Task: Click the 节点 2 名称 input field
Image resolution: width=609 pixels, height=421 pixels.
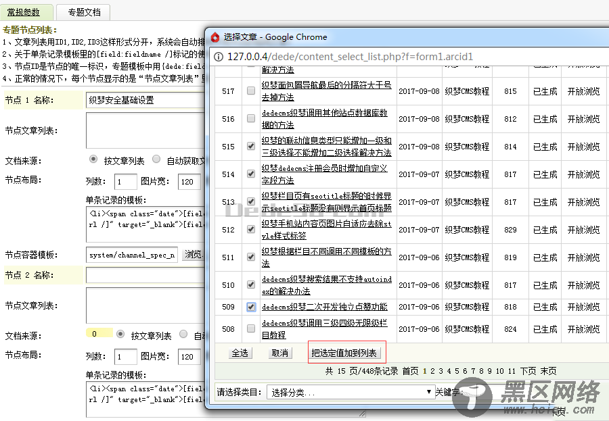Action: pos(145,275)
